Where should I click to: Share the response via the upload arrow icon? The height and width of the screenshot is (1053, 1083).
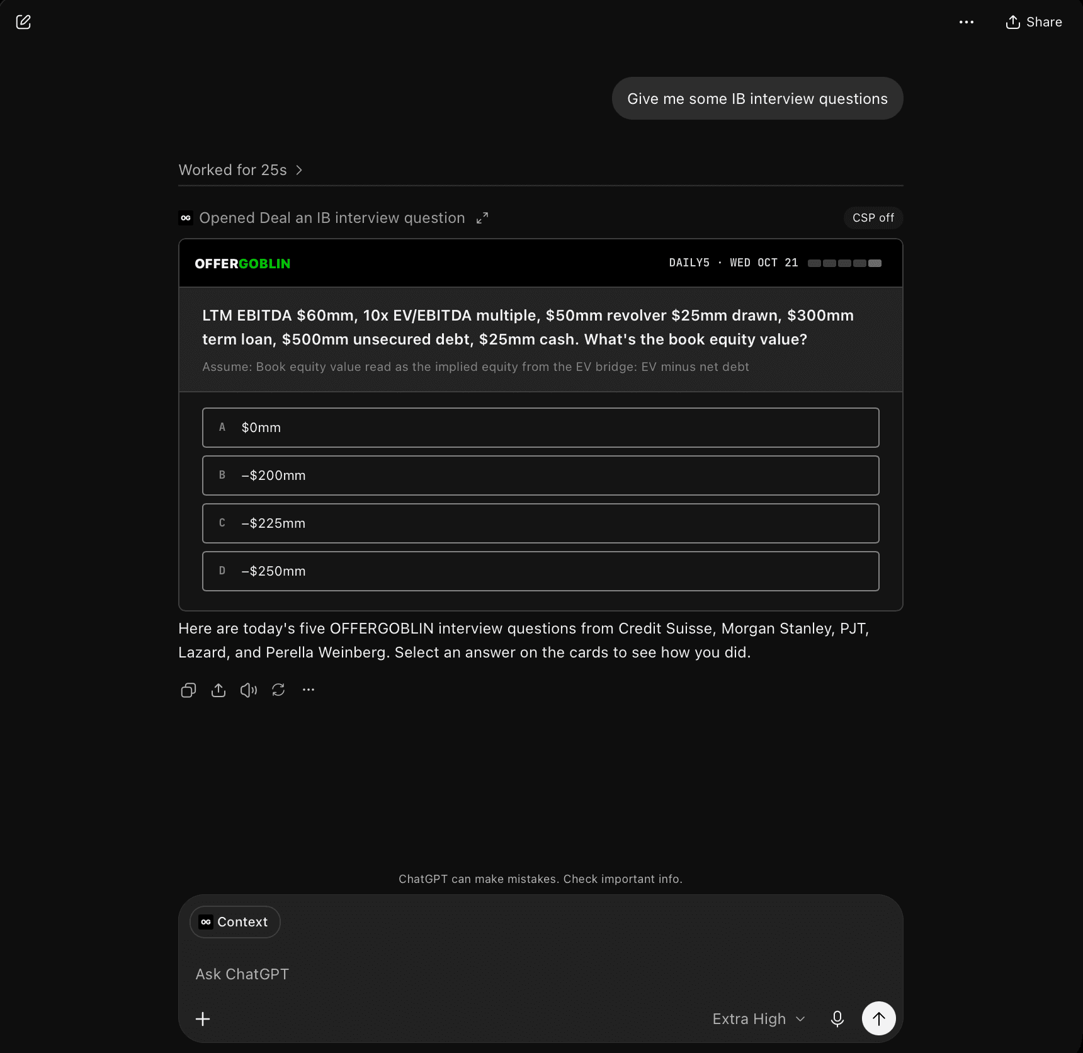[218, 690]
